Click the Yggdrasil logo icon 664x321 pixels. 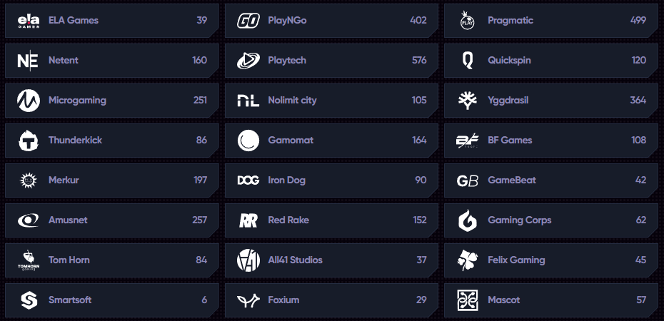pos(468,101)
